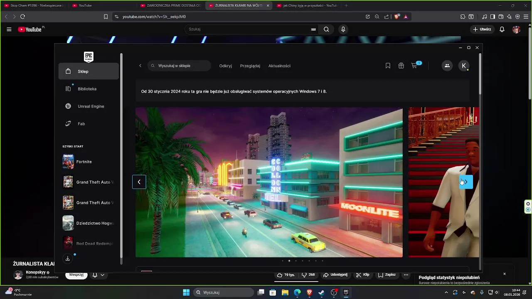Create a Klip from video
Viewport: 532px width, 299px height.
point(362,275)
